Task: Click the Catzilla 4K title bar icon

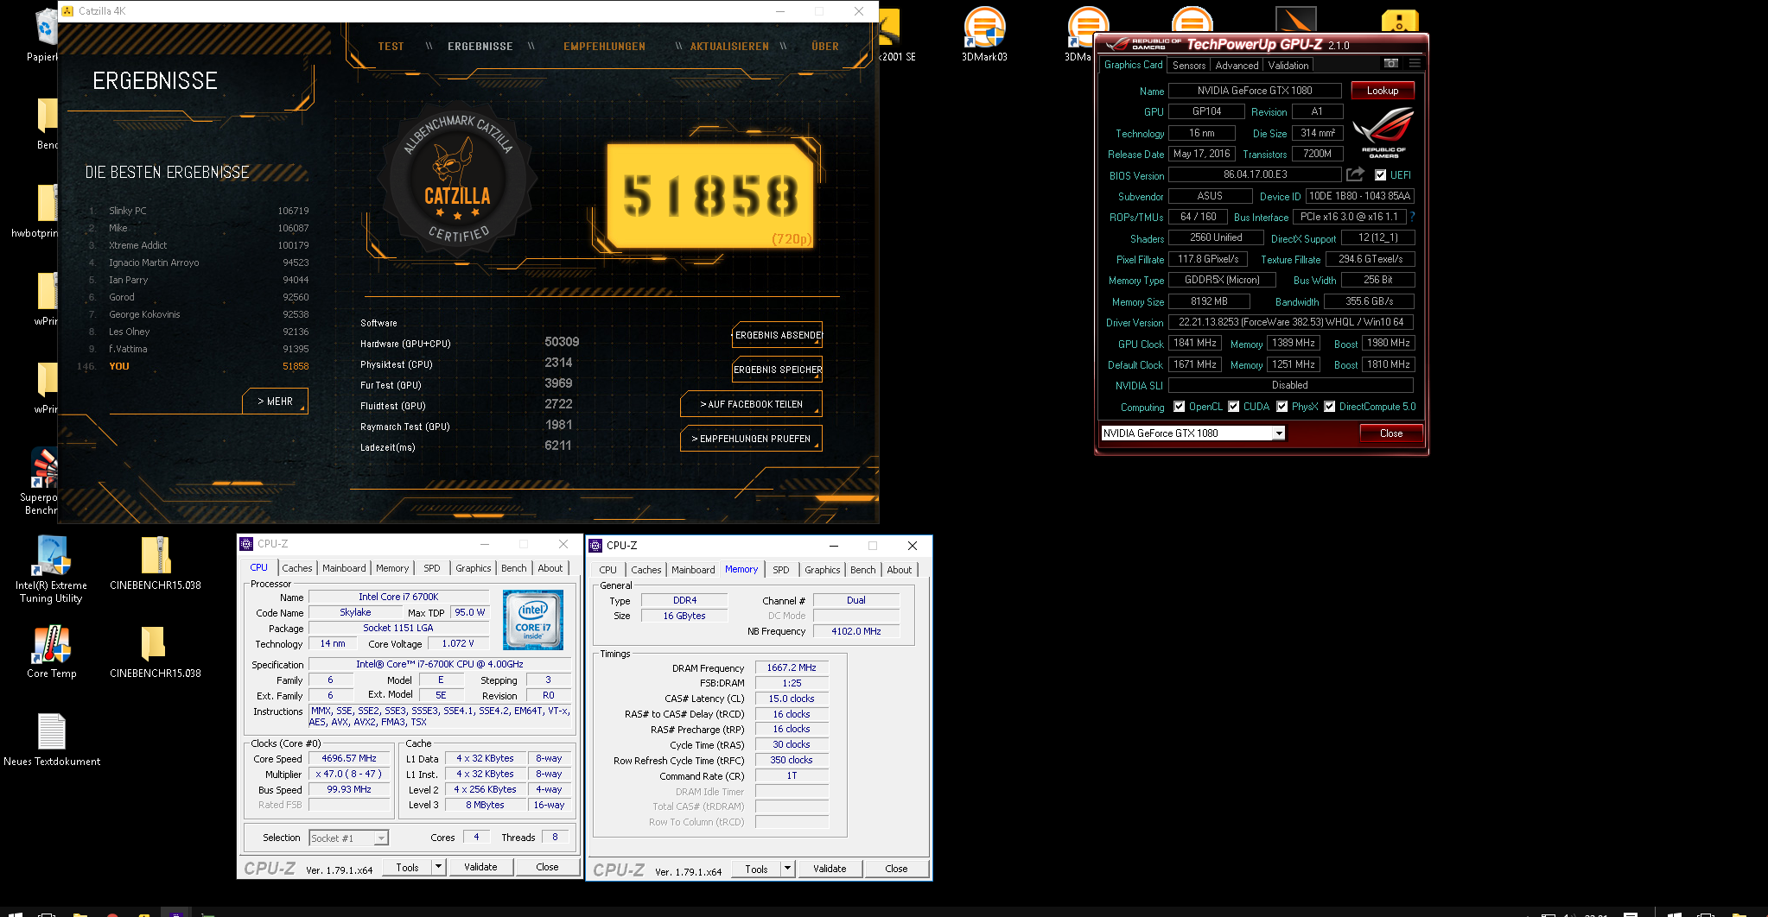Action: [67, 11]
